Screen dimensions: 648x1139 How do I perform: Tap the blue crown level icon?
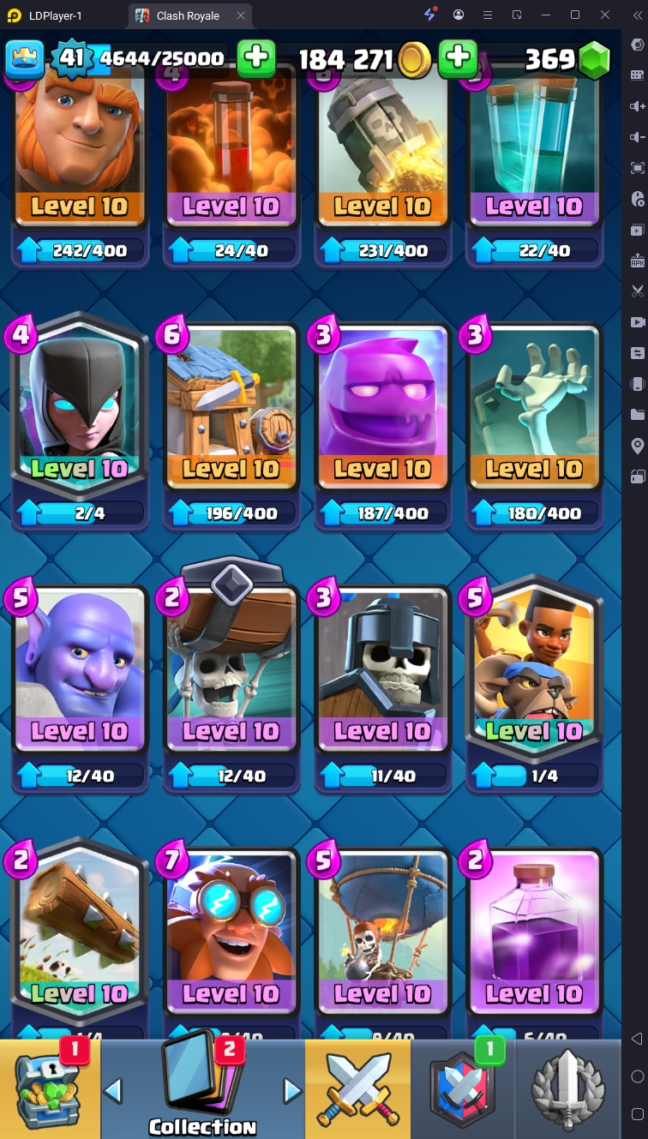point(25,58)
